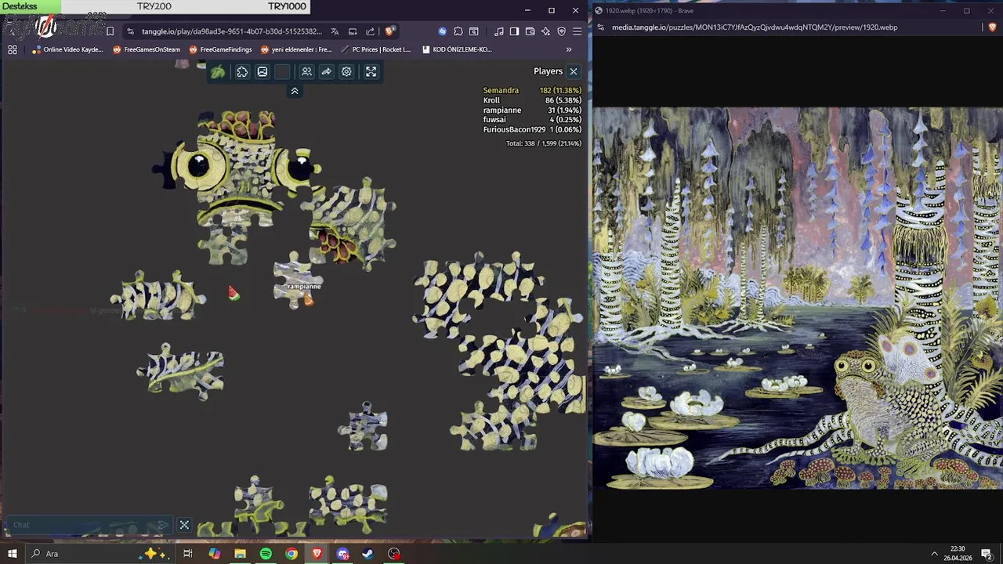Select the TRY1000 overlay tab
This screenshot has width=1003, height=564.
pos(287,6)
